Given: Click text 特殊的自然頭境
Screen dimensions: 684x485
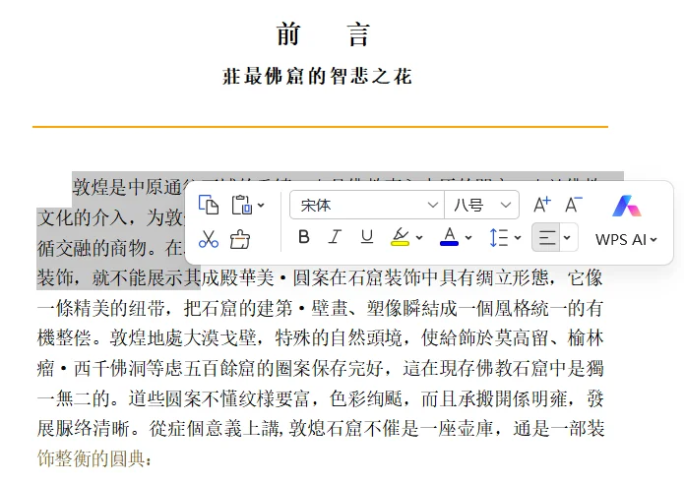Looking at the screenshot, I should (x=339, y=338).
